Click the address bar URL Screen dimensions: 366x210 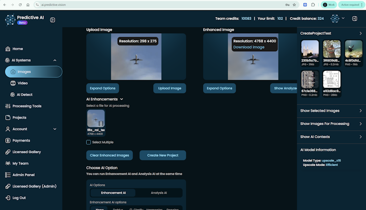click(54, 5)
